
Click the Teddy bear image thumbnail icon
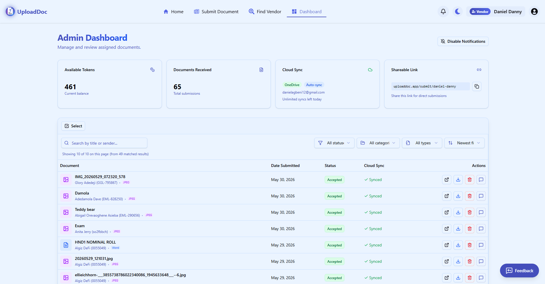[x=66, y=212]
